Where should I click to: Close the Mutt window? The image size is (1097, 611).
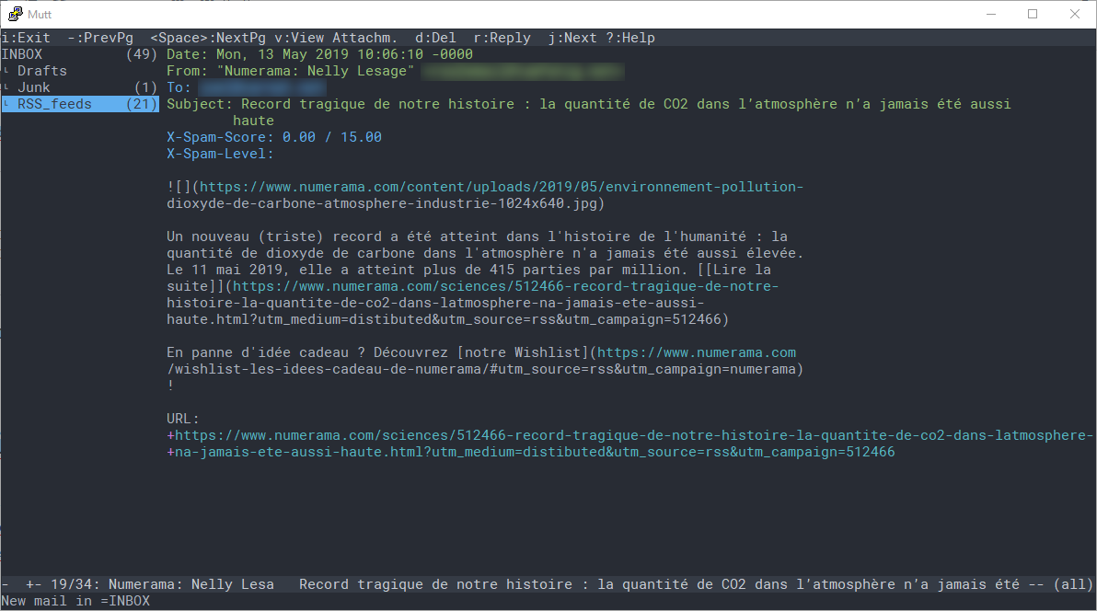pyautogui.click(x=1075, y=14)
